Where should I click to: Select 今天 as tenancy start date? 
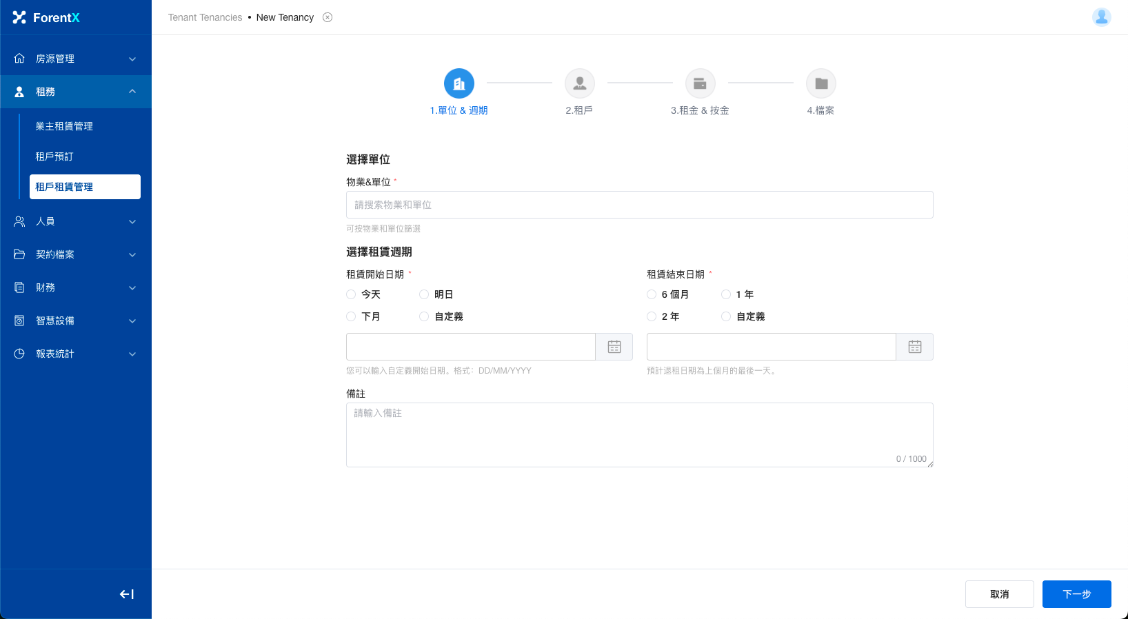coord(351,294)
